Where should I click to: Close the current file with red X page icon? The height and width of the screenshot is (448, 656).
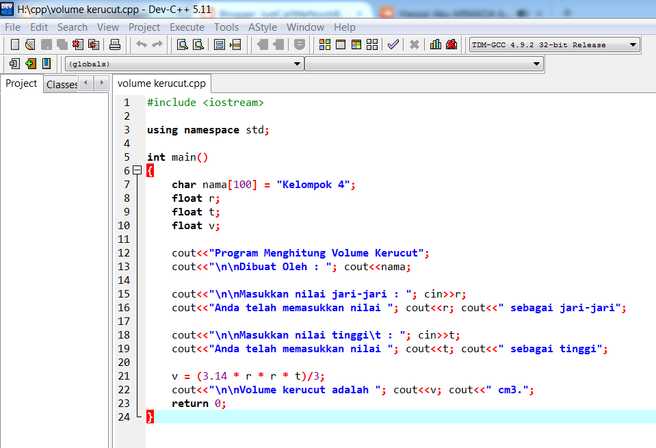[78, 44]
